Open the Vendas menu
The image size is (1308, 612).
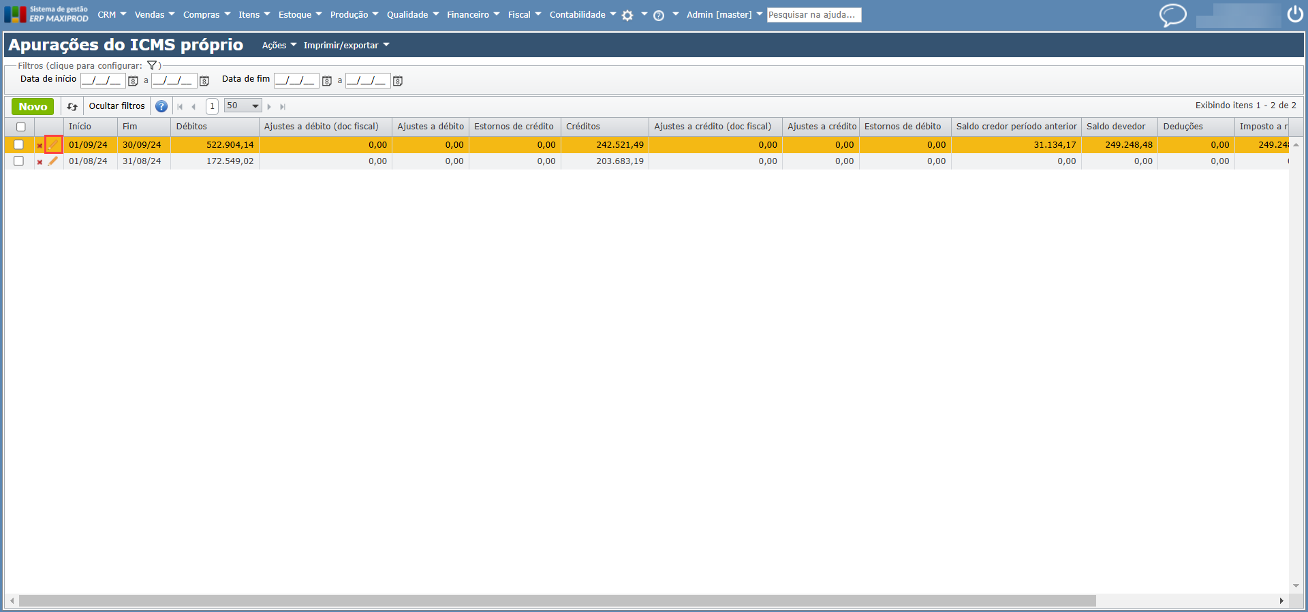point(155,15)
